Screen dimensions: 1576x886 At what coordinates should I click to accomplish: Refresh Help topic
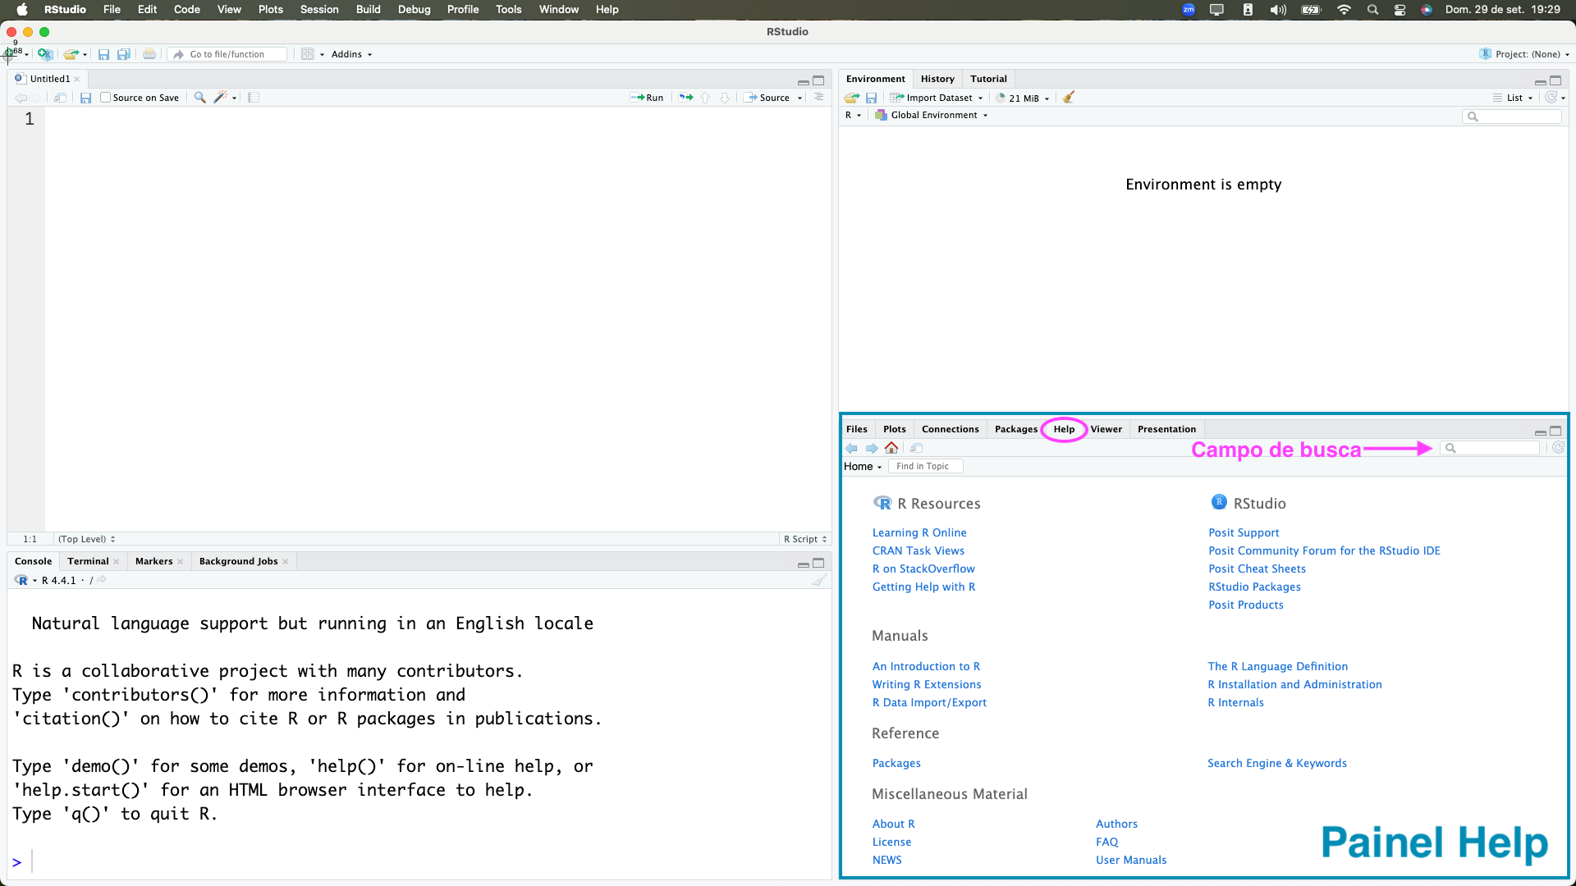tap(1558, 448)
